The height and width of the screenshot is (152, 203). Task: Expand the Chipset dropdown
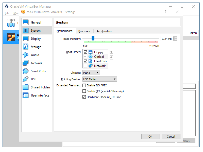point(91,72)
